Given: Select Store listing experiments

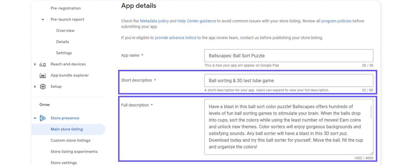Looking at the screenshot, I should coord(74,151).
